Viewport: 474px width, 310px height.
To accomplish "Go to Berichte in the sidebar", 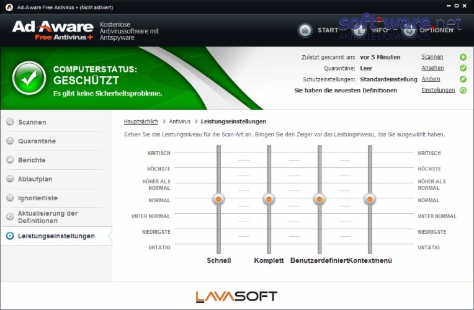I will tap(56, 160).
